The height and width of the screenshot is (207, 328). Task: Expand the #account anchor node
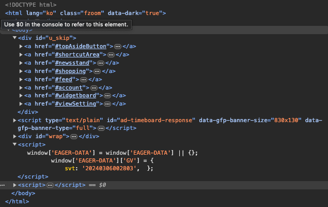[21, 88]
